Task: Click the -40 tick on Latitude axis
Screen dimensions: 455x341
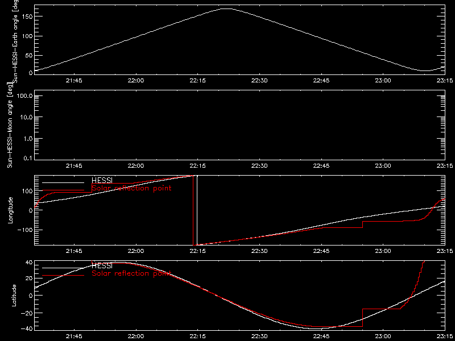Action: [x=26, y=328]
